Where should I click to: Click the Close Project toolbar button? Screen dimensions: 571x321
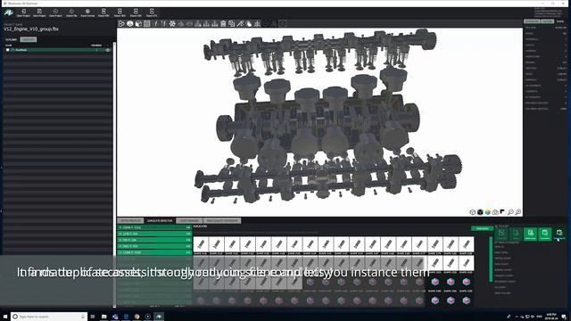point(55,13)
